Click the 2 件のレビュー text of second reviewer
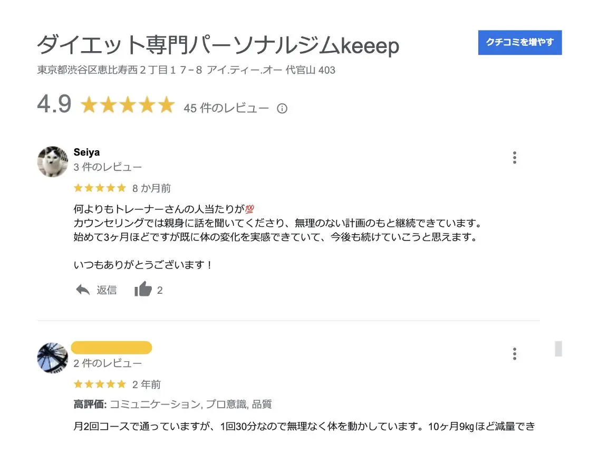Screen dimensions: 599x462 point(108,363)
